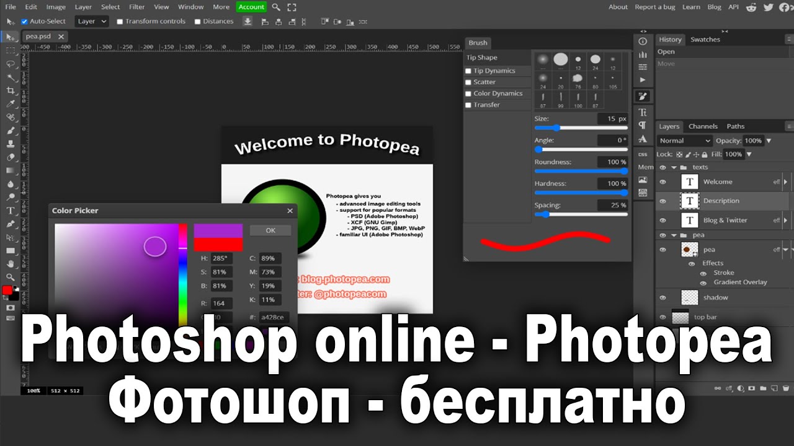Switch to the Channels tab
The image size is (794, 446).
(703, 126)
